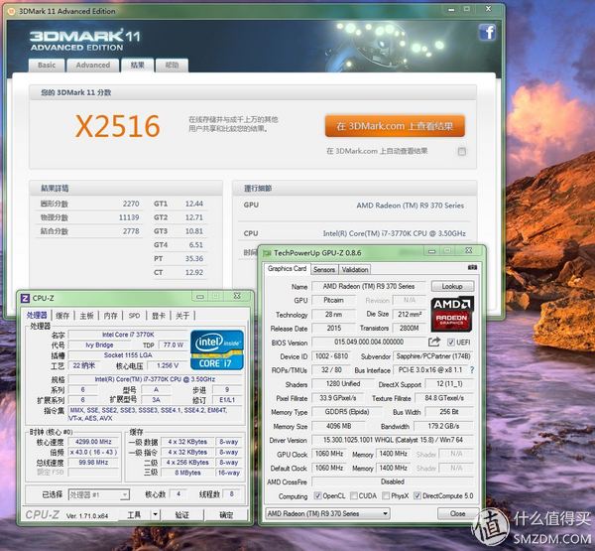Toggle auto-view results on 3DMark.com checkbox
This screenshot has height=551, width=595.
click(x=462, y=152)
